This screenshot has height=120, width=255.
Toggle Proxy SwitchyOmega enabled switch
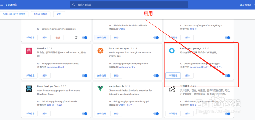pos(227,76)
